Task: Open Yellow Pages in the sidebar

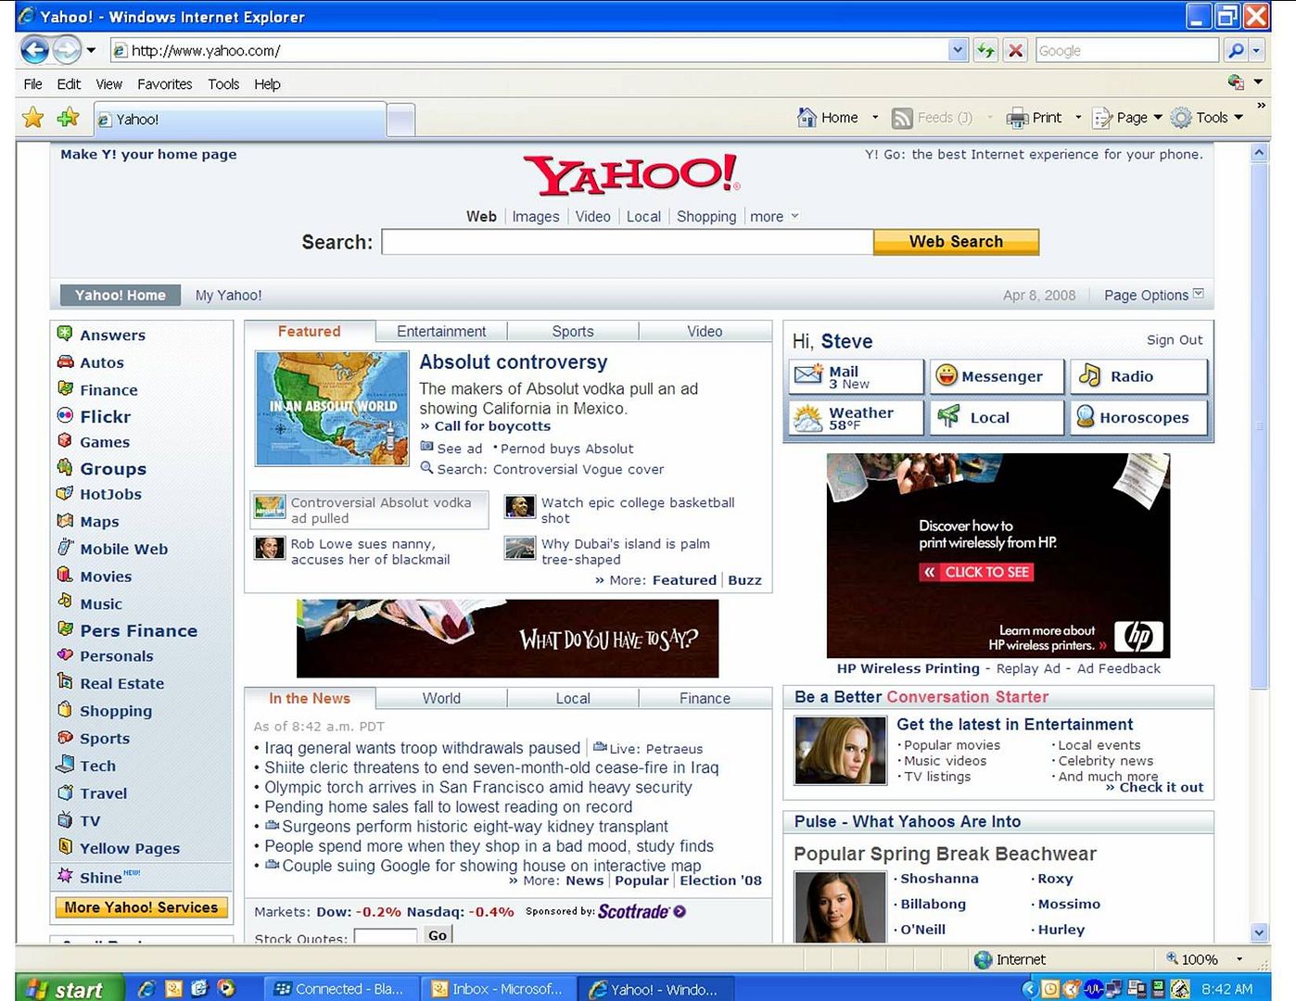Action: 129,849
